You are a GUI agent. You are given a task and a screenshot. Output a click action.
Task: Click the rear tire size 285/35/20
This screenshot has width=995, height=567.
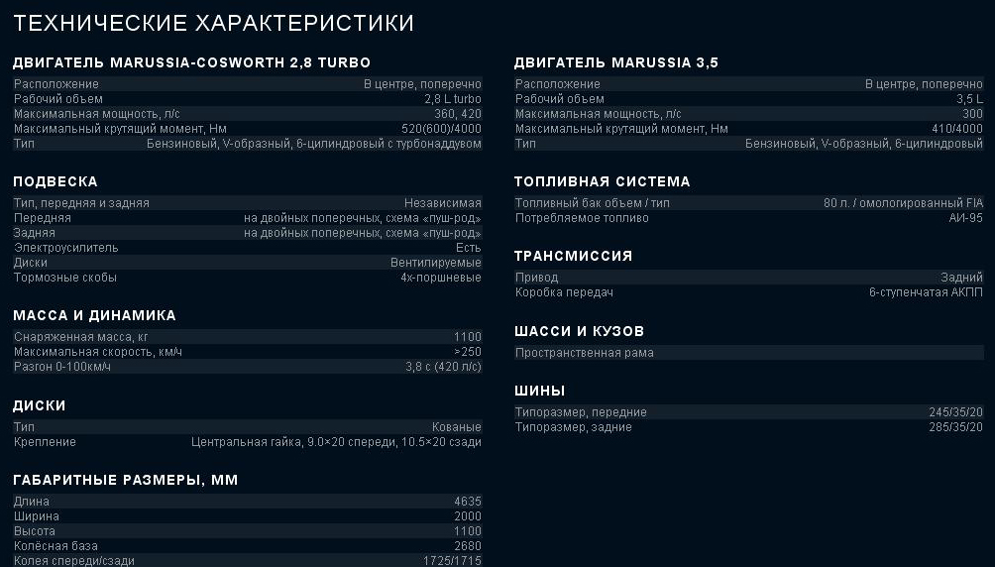(955, 427)
